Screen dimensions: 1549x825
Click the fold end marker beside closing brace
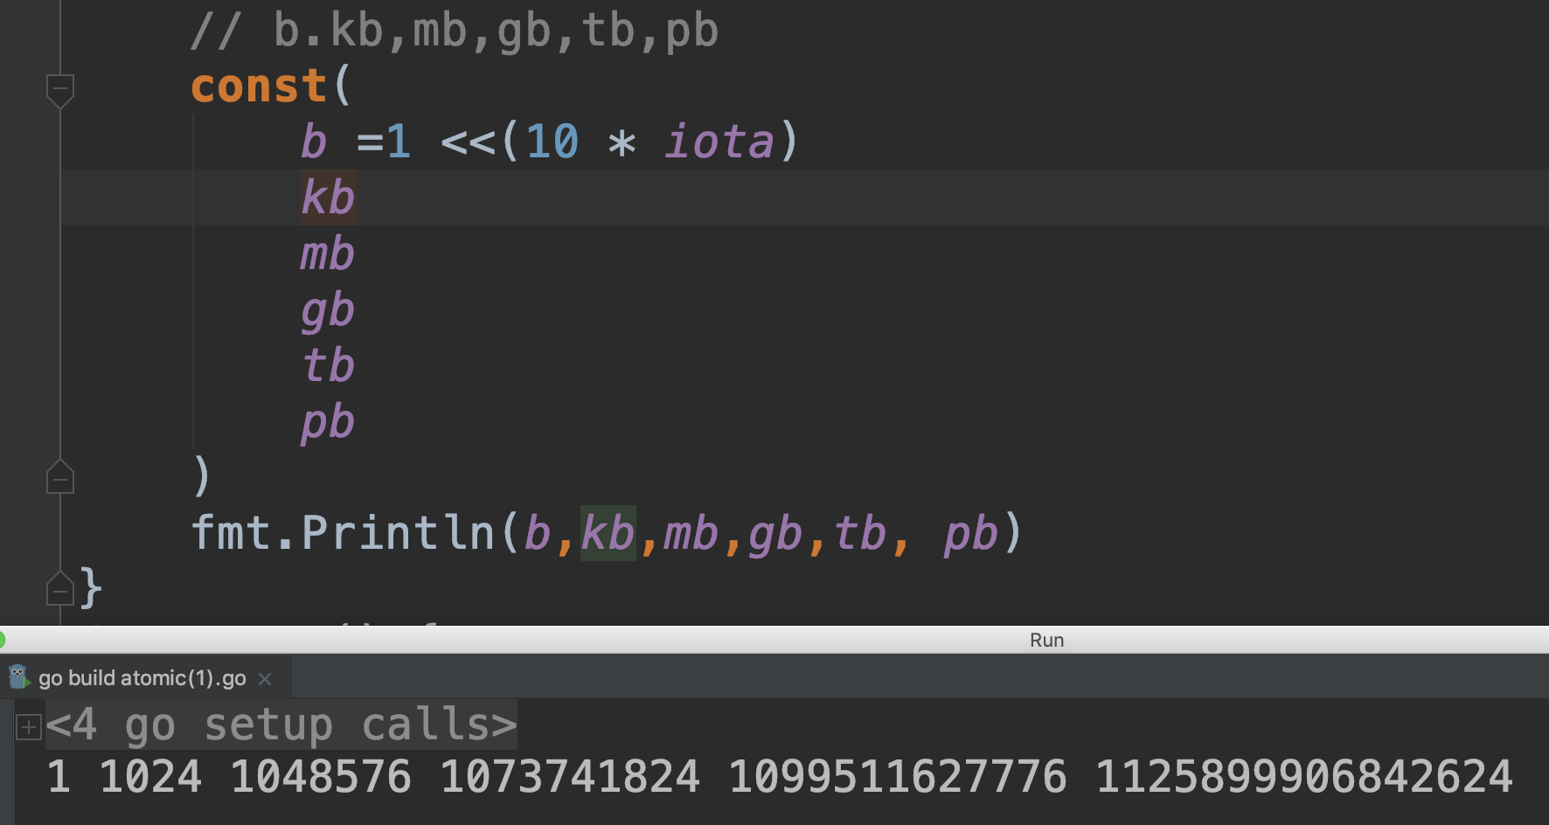coord(59,589)
